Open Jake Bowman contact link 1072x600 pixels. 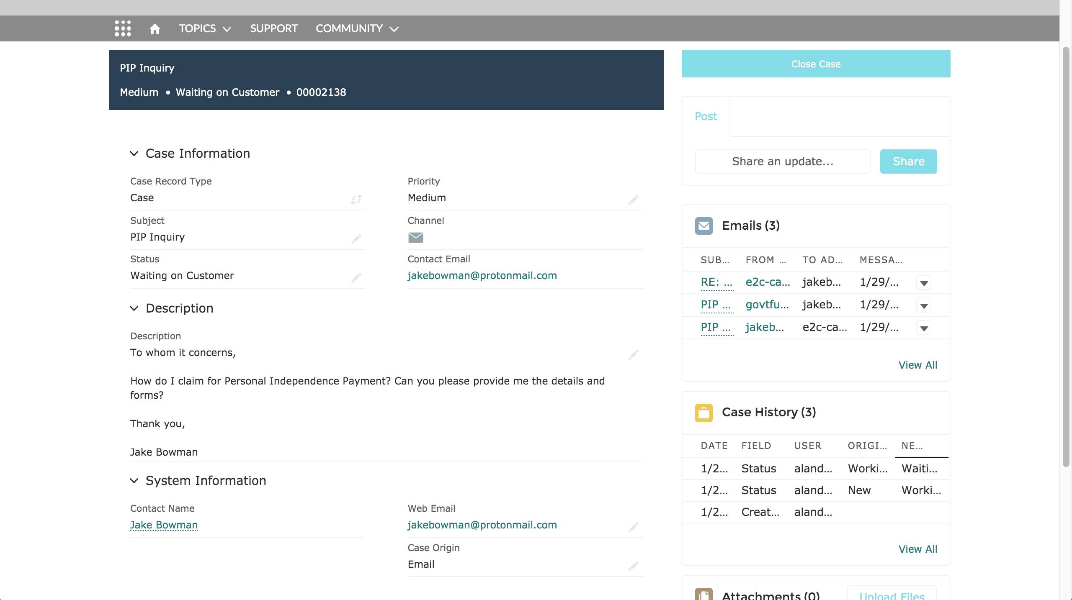(x=164, y=525)
